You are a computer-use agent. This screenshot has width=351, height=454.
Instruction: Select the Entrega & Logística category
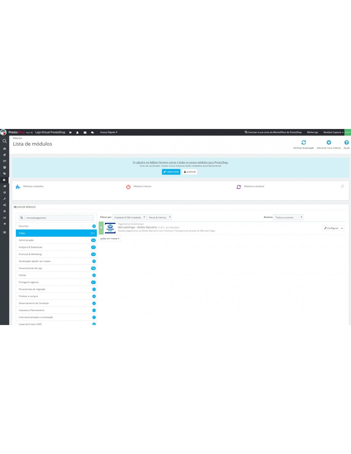(29, 282)
